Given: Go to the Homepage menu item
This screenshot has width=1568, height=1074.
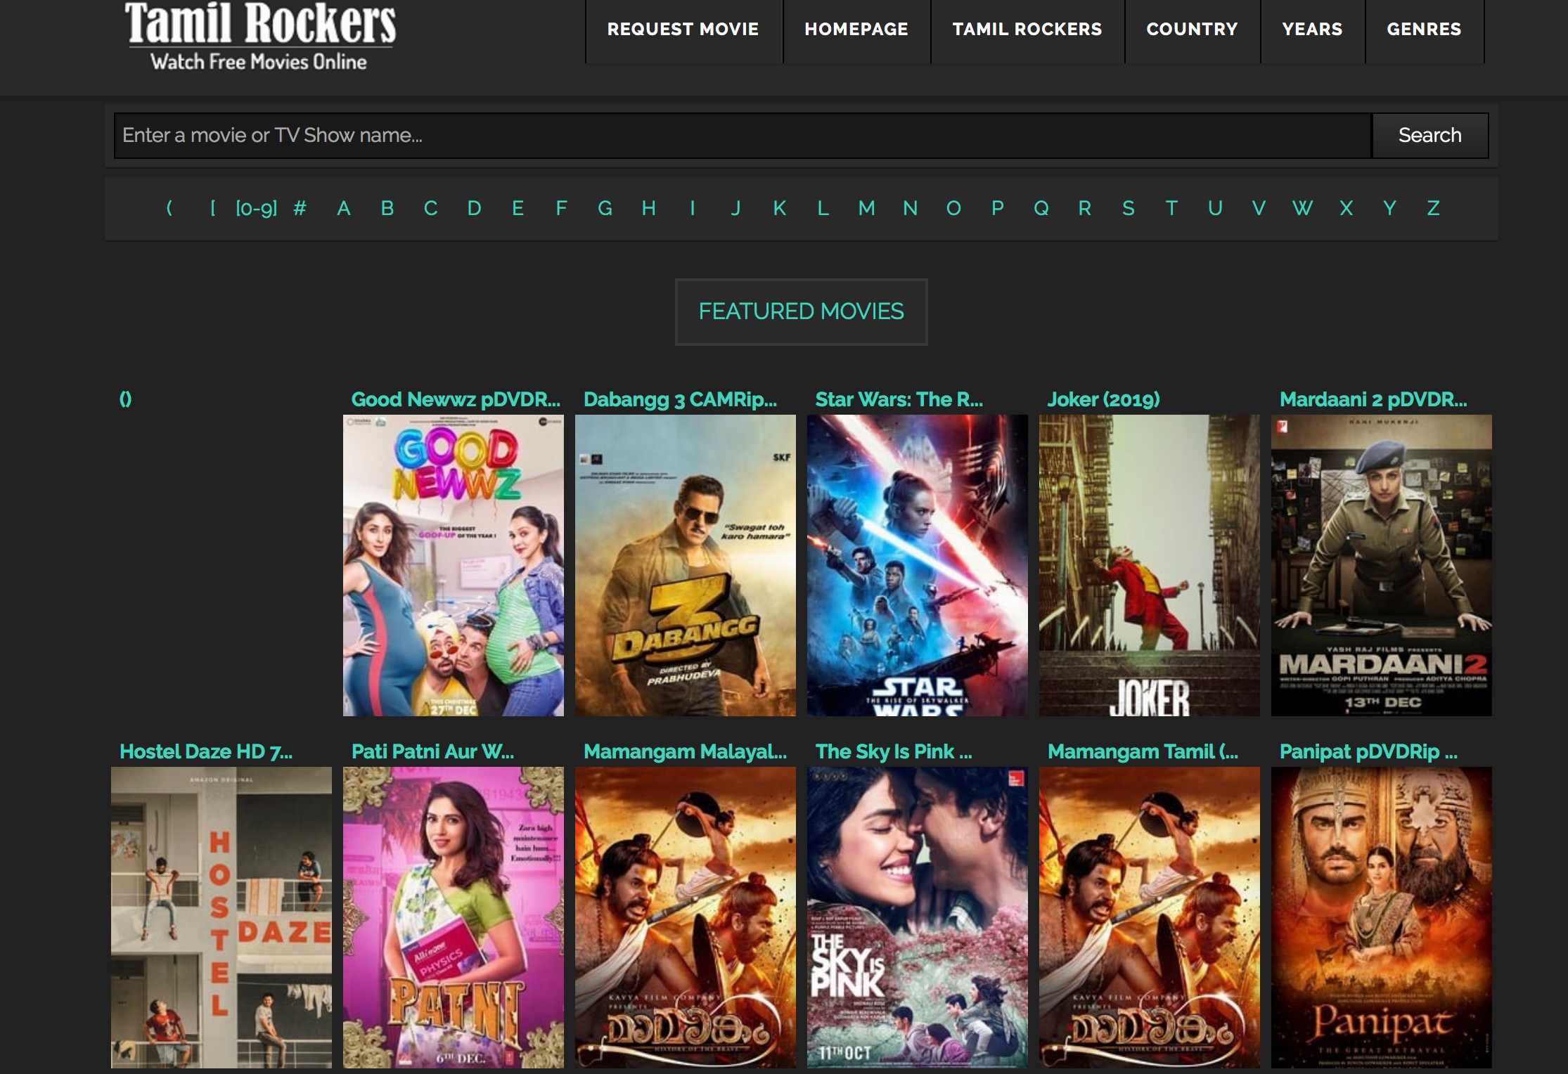Looking at the screenshot, I should click(856, 30).
